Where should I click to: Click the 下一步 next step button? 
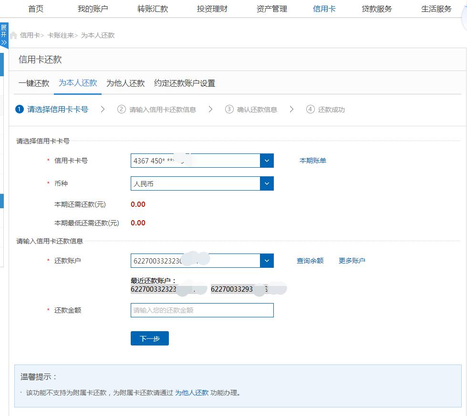(149, 338)
